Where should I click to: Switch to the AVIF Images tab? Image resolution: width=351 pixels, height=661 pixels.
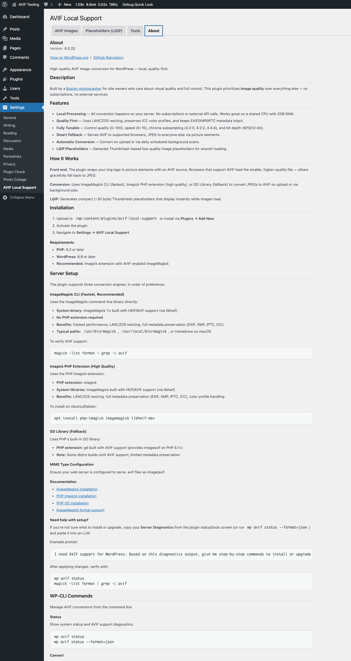(66, 31)
